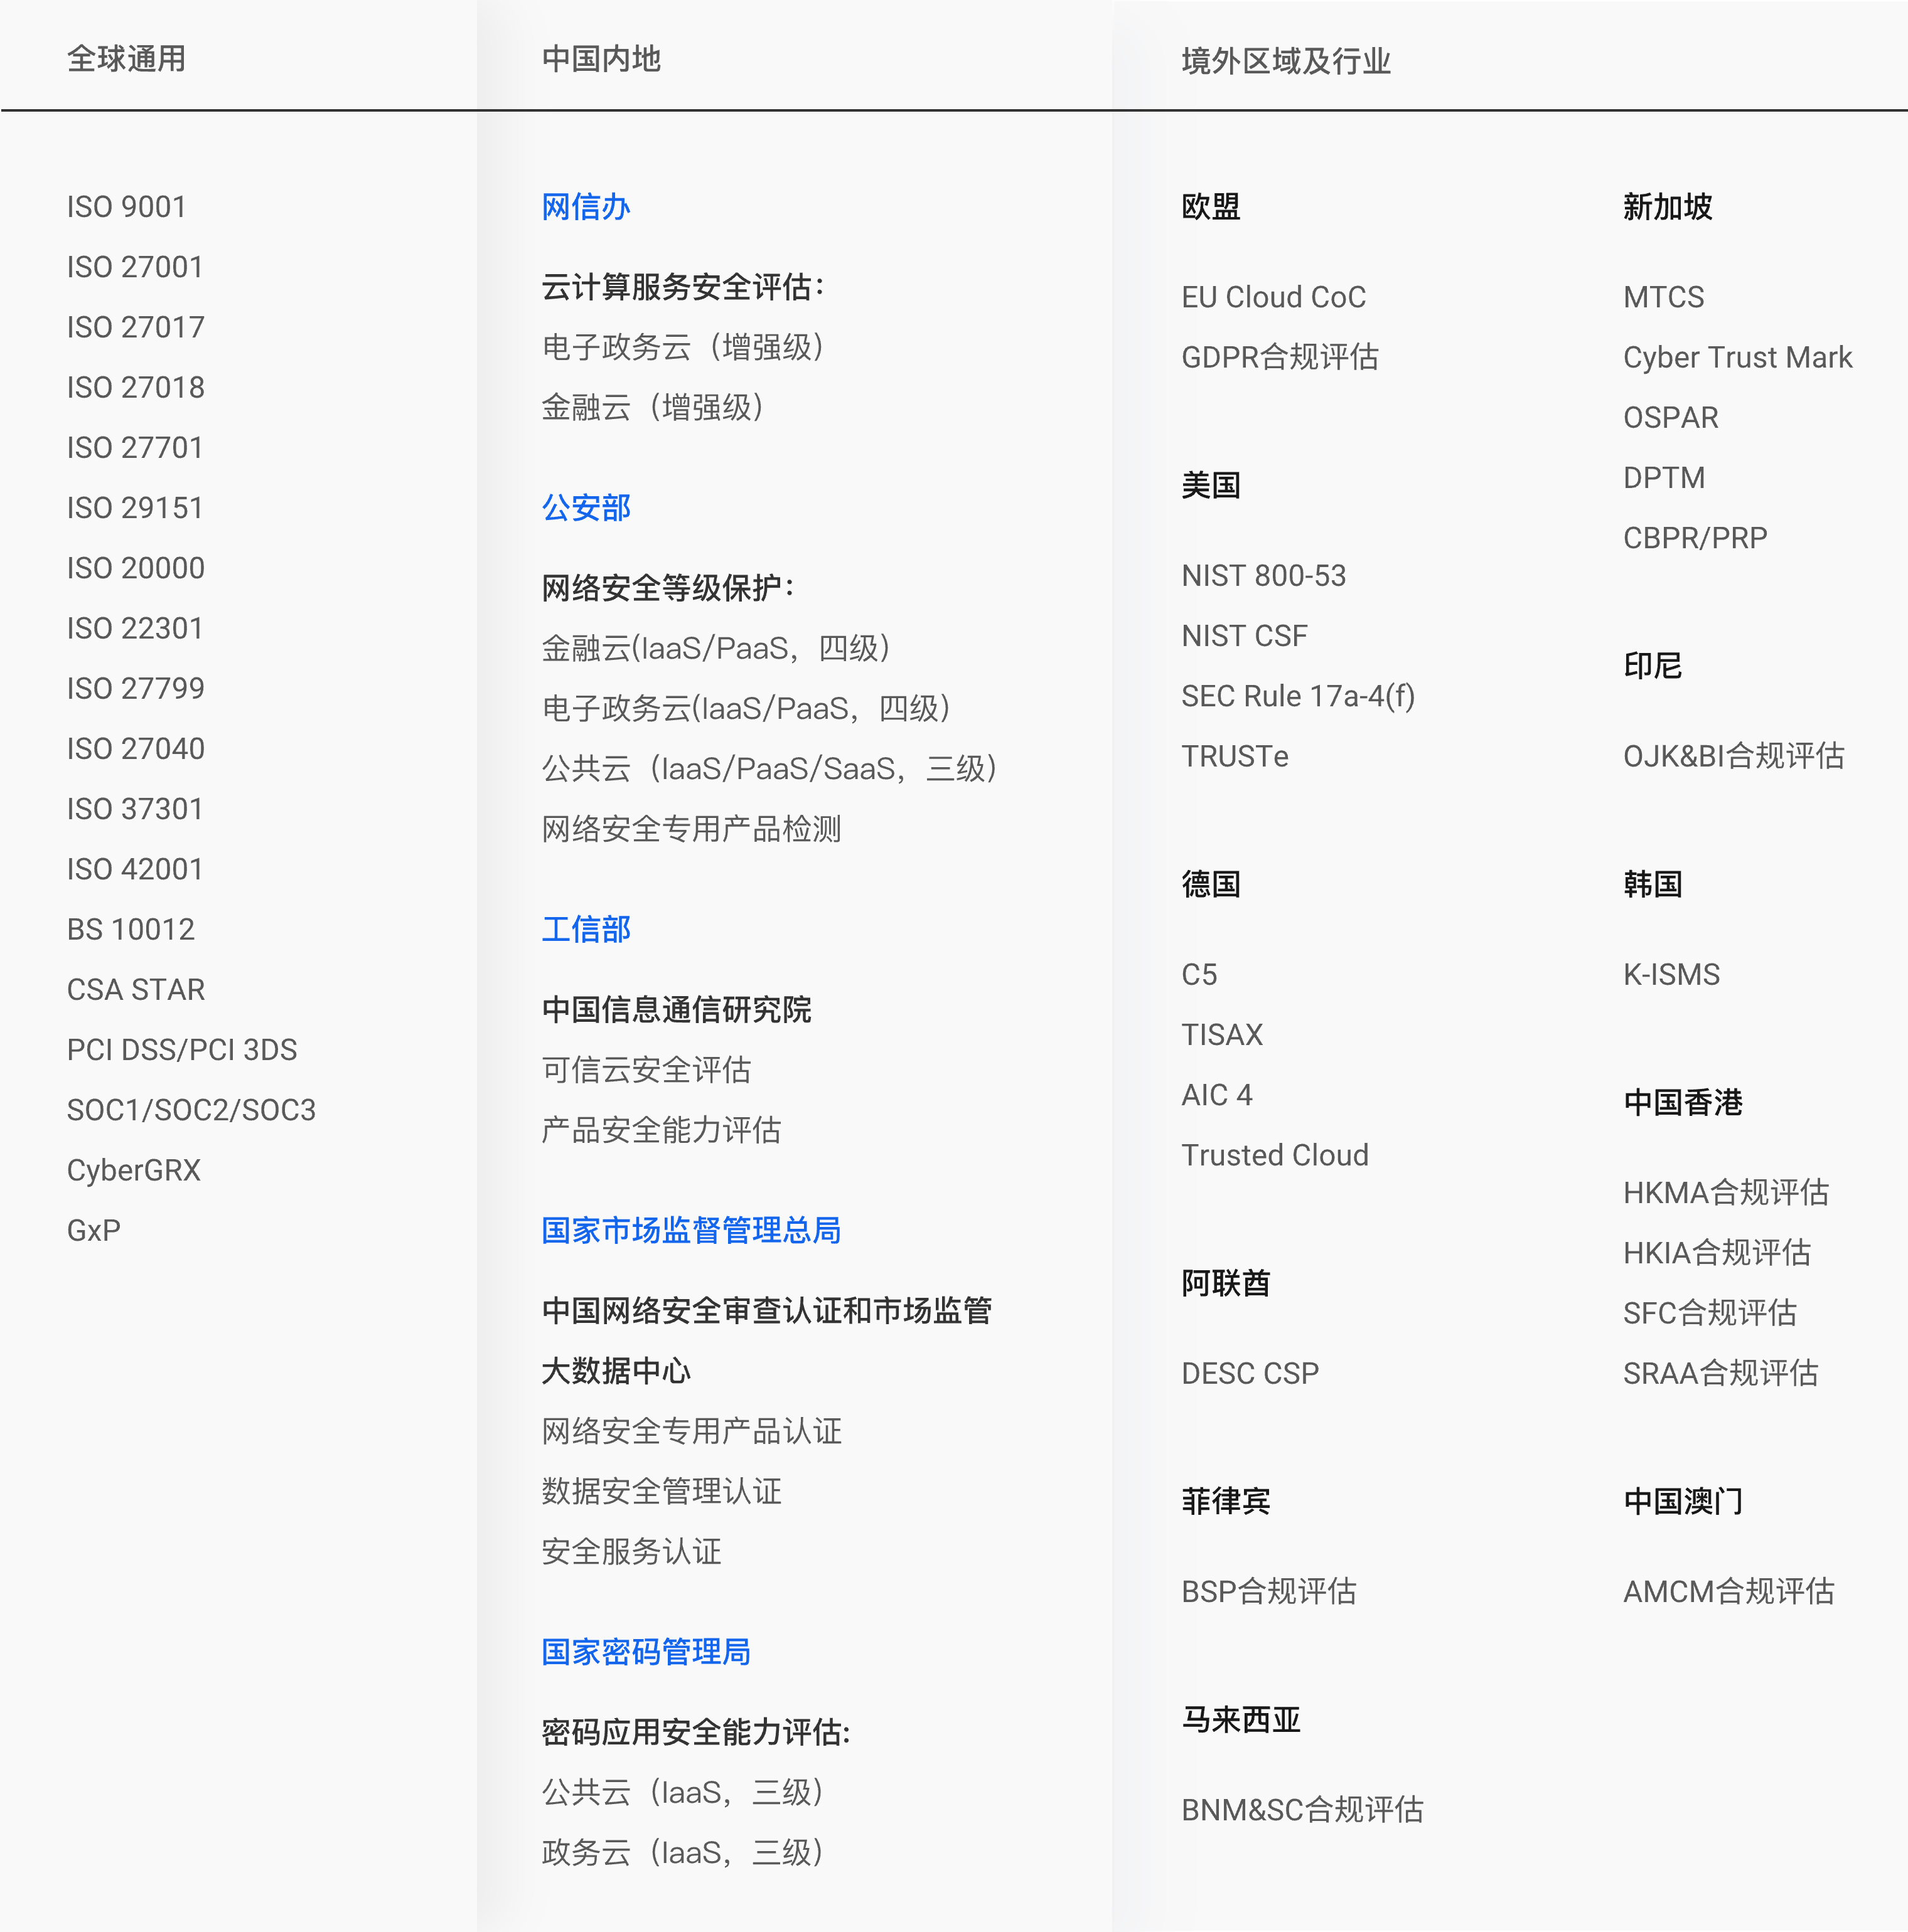Click the SOC1/SOC2/SOC3 entry
The image size is (1908, 1932).
pos(191,1110)
